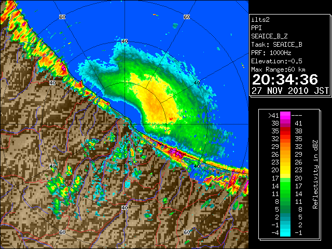The width and height of the screenshot is (332, 249).
Task: Click the radar site name ilts2
Action: pos(260,20)
